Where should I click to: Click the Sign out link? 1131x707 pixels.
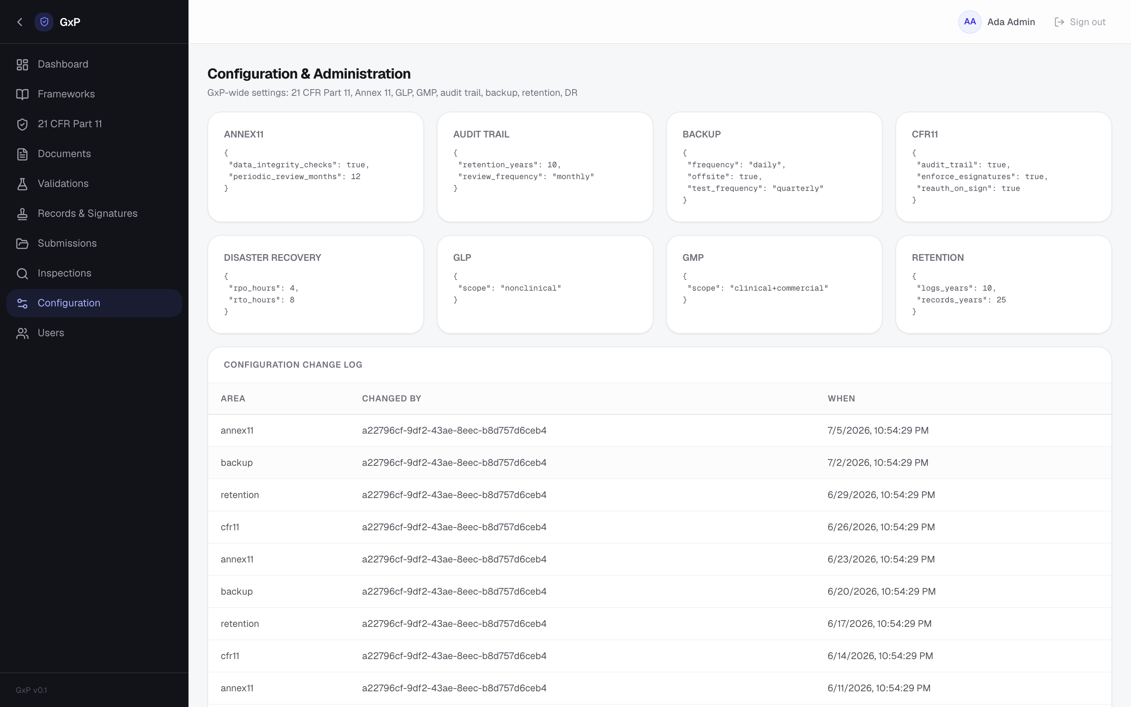[1080, 22]
